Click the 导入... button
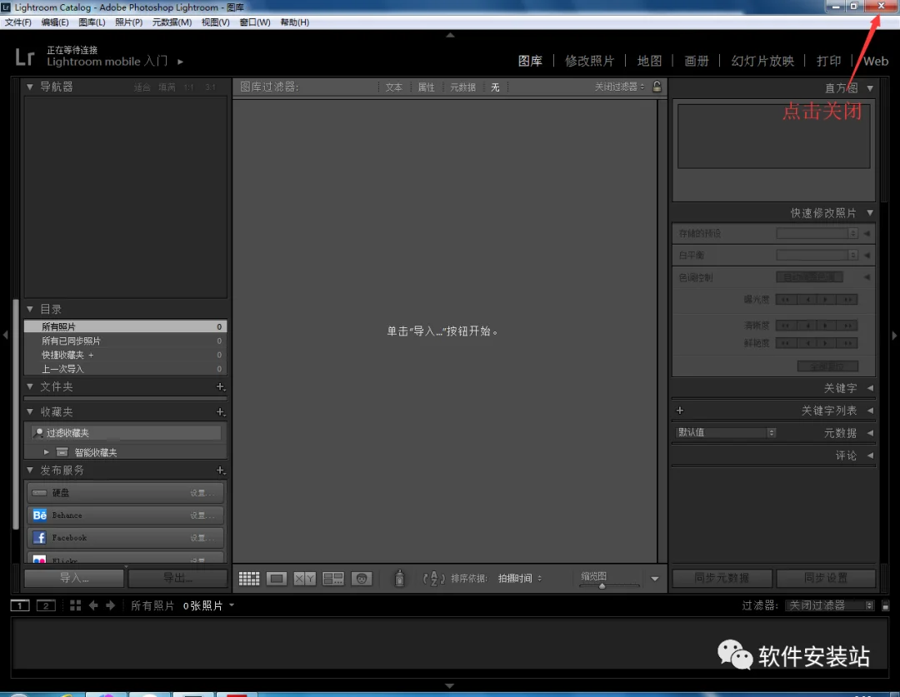Viewport: 900px width, 697px height. (x=74, y=578)
